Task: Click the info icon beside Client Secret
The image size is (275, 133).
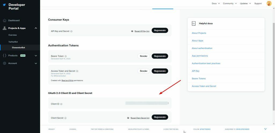Action: tap(65, 118)
